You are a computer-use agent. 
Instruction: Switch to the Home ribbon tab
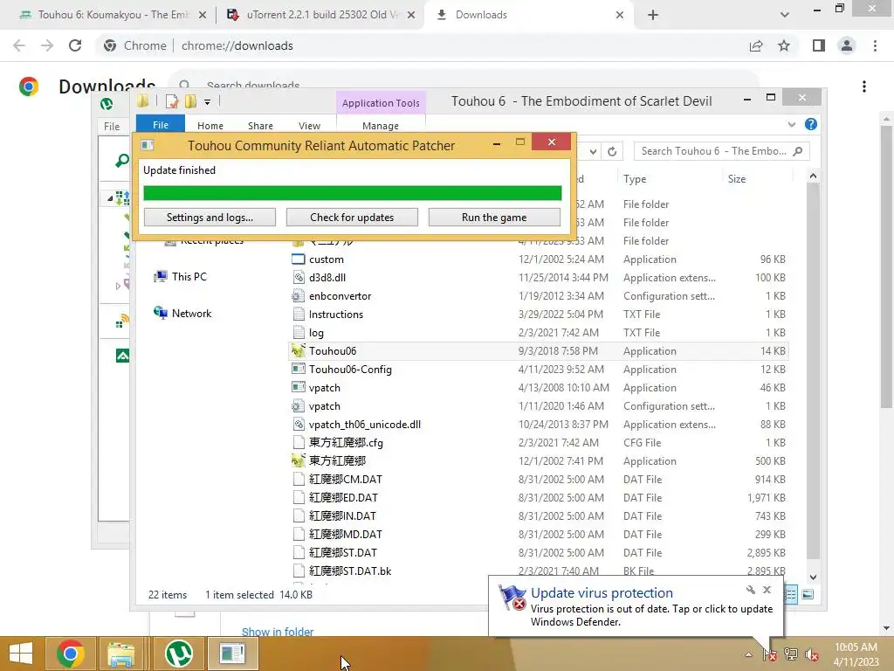(210, 126)
